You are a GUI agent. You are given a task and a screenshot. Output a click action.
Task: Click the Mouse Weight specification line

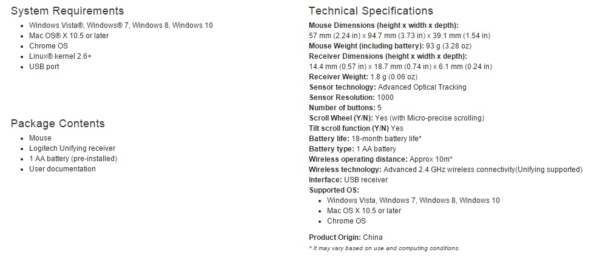pyautogui.click(x=390, y=46)
